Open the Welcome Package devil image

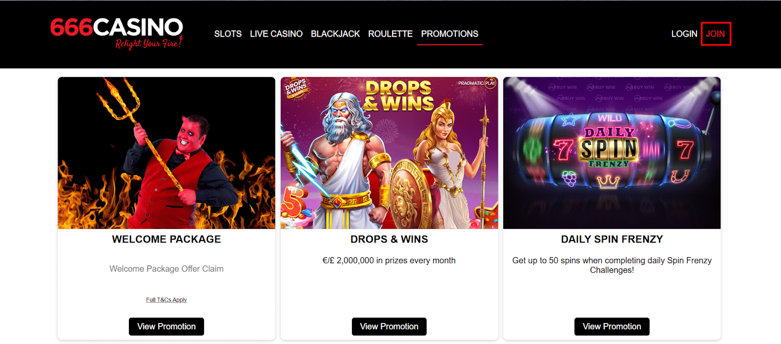click(x=166, y=153)
